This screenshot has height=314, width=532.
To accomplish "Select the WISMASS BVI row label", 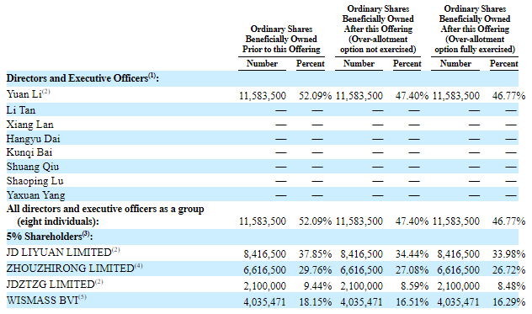I will (46, 300).
